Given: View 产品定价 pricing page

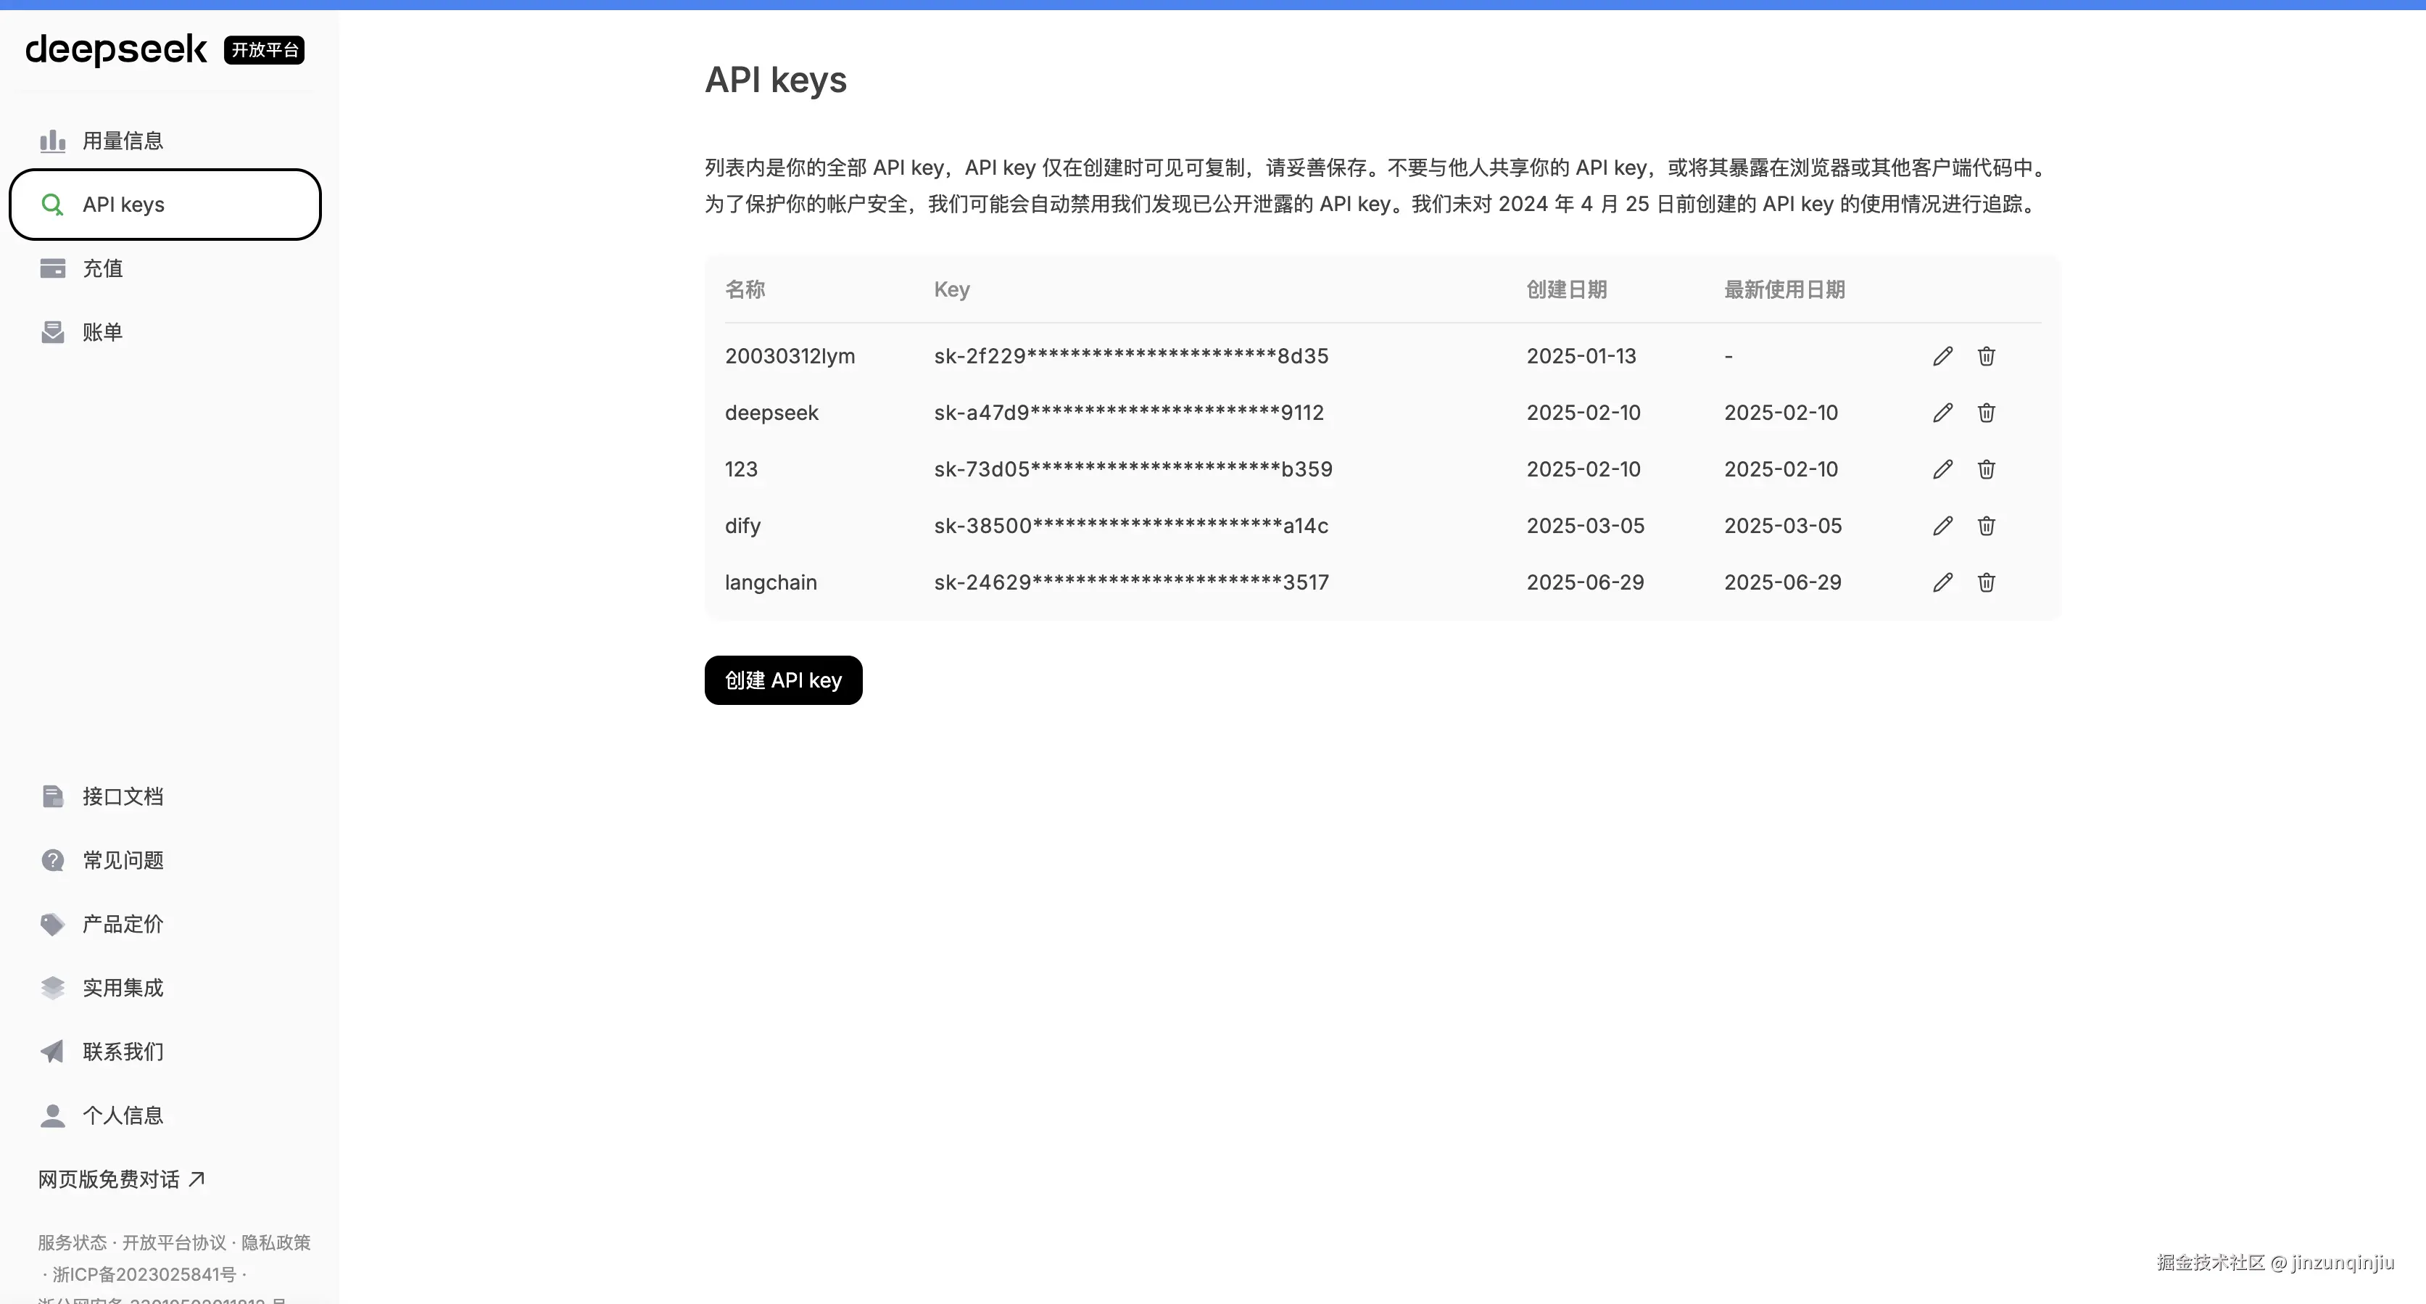Looking at the screenshot, I should click(123, 924).
